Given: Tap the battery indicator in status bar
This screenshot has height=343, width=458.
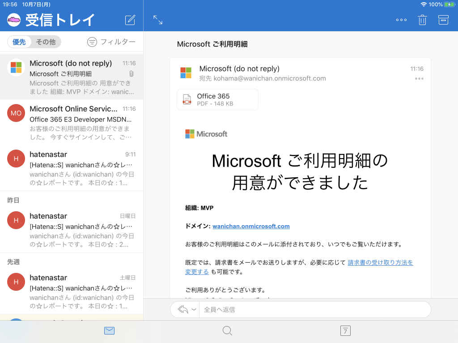Looking at the screenshot, I should pos(450,4).
